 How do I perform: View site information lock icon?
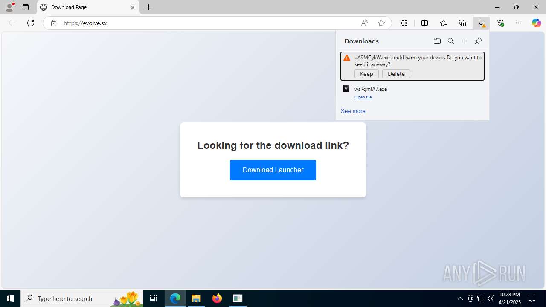click(53, 23)
